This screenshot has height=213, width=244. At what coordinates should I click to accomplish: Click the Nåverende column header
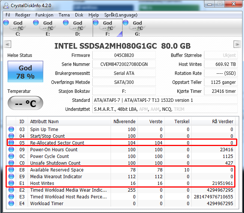[124, 121]
